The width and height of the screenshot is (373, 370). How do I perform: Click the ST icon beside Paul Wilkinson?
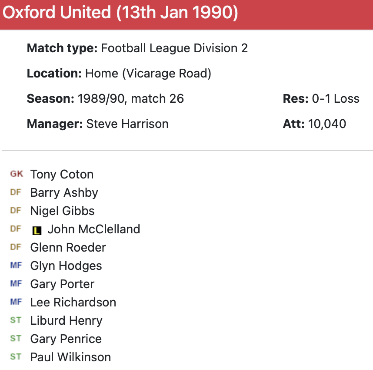[16, 357]
